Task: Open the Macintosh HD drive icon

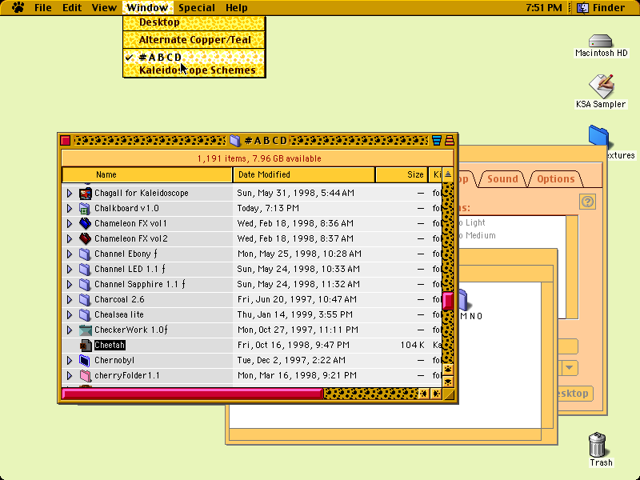Action: (600, 42)
